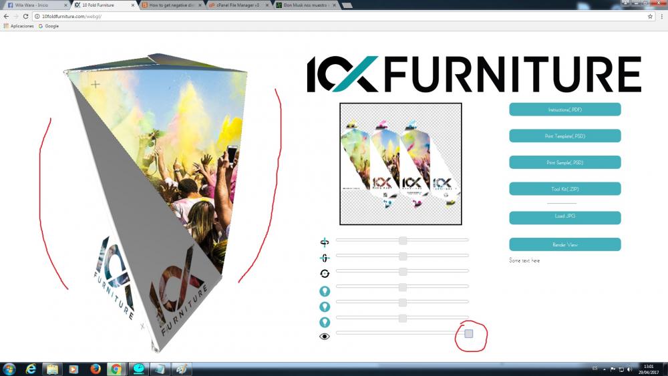Click the eye visibility icon

325,336
